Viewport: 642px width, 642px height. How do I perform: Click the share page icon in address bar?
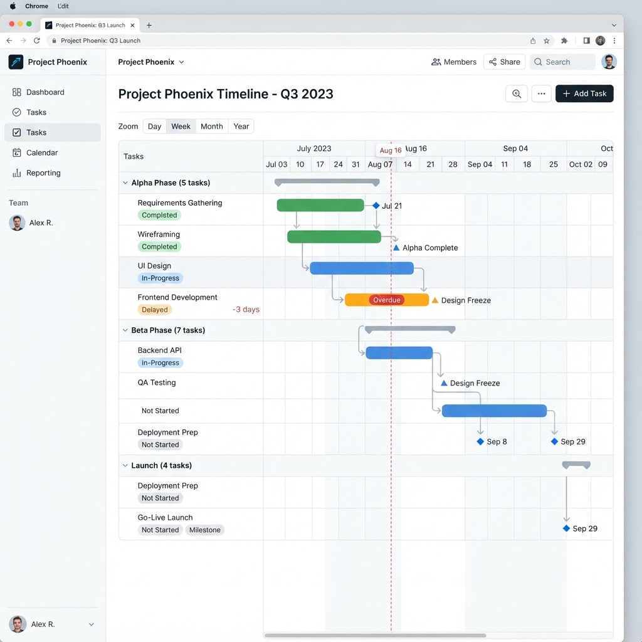533,41
